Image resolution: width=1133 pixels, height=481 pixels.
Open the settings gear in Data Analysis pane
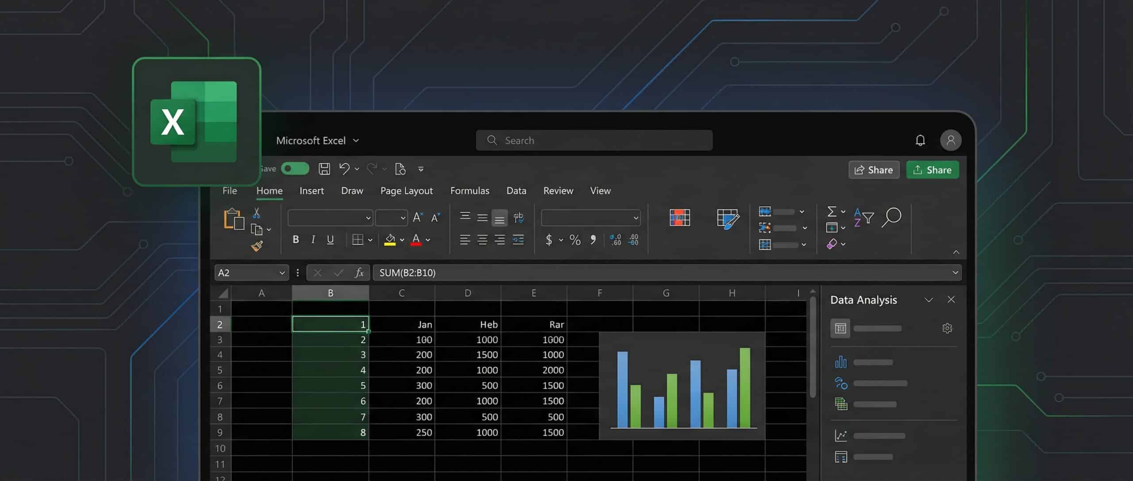pyautogui.click(x=947, y=328)
